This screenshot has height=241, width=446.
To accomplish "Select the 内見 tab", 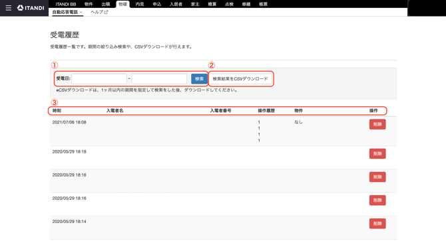I will point(140,4).
